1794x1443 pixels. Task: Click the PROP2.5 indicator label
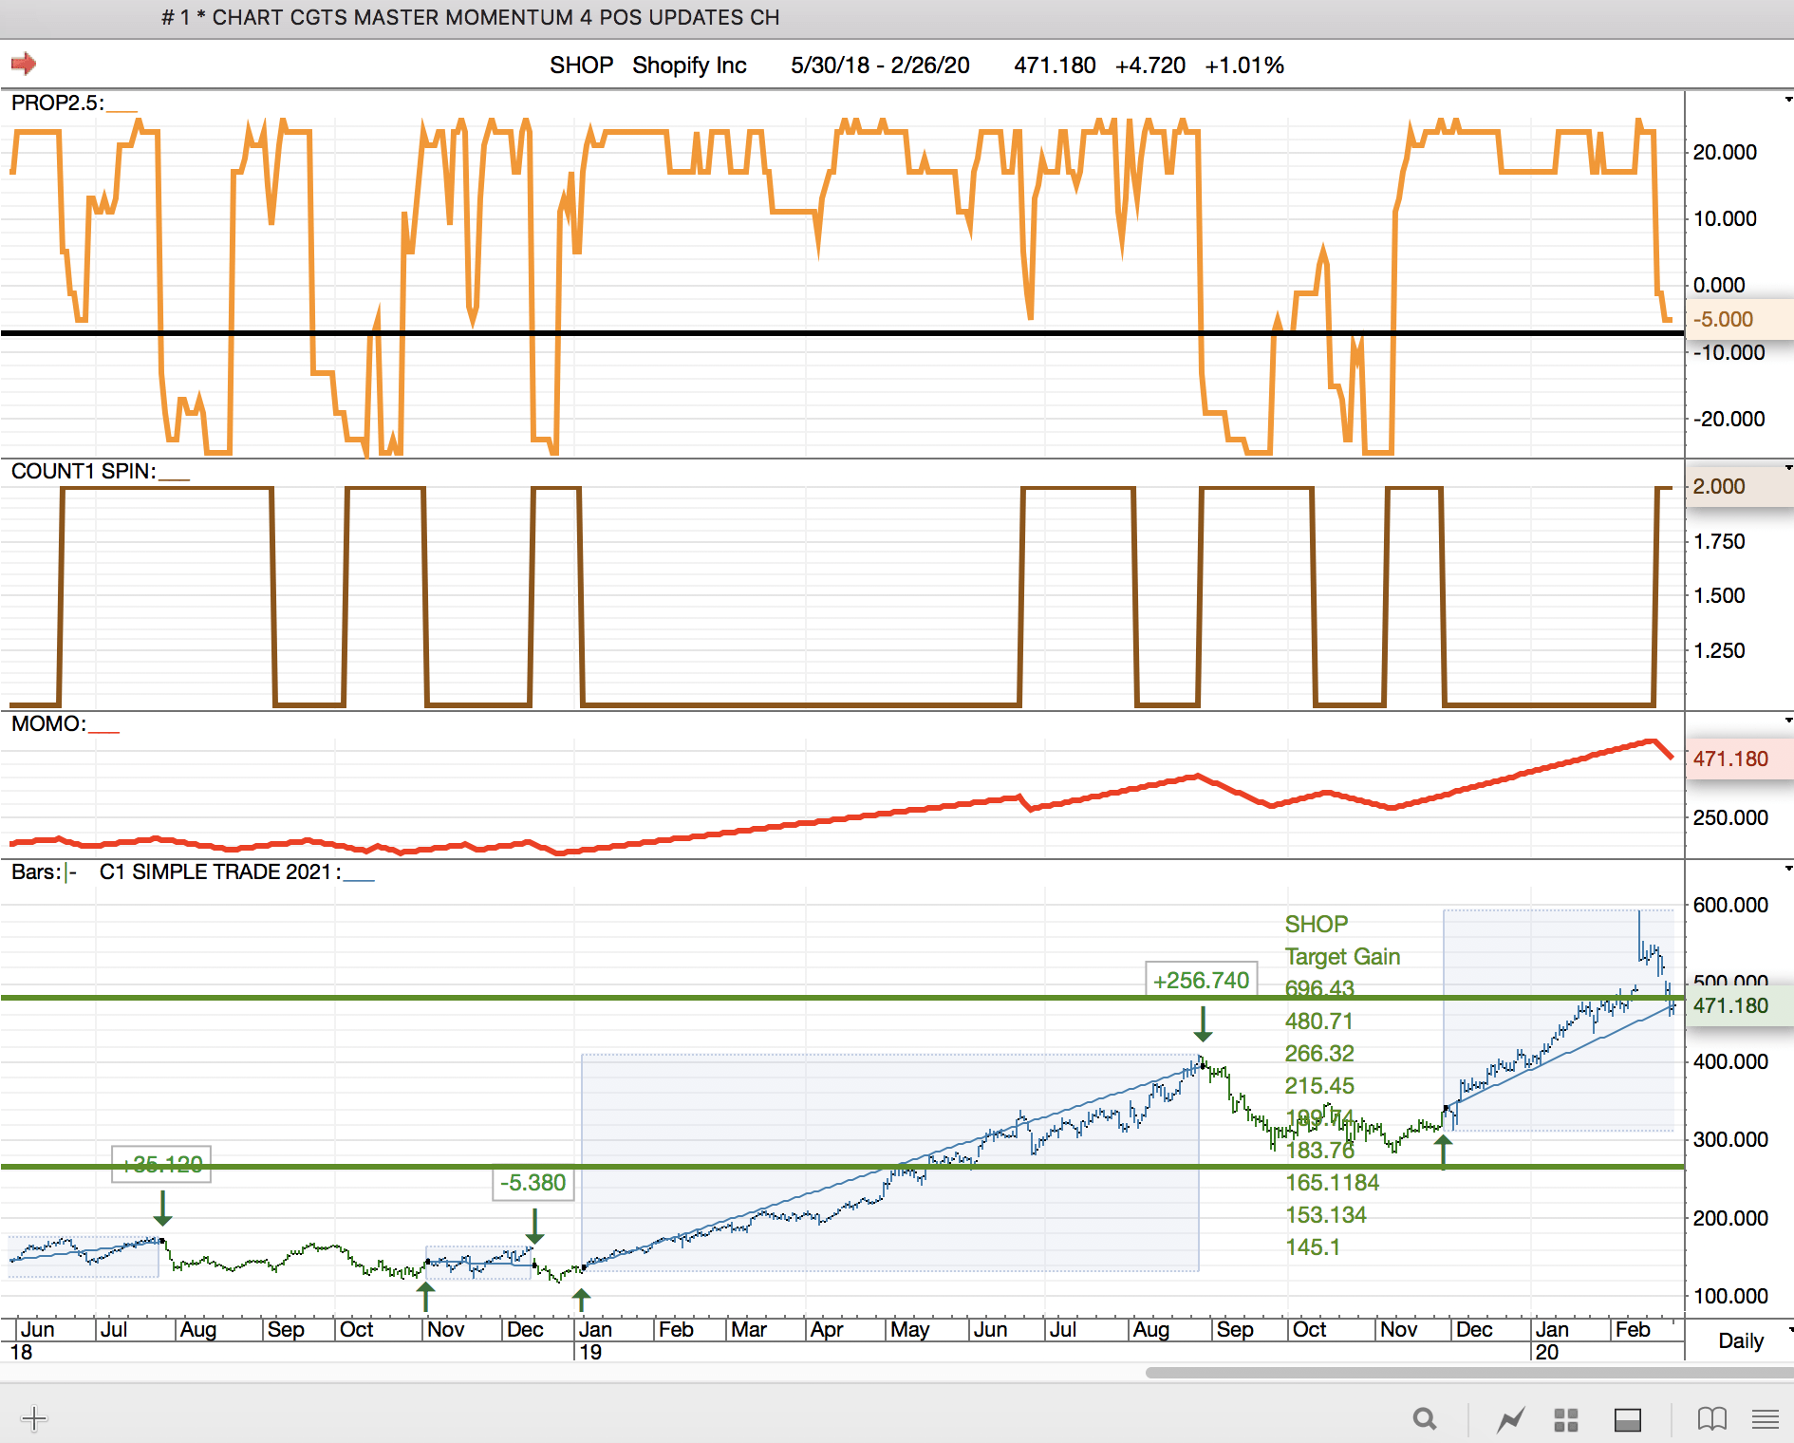57,103
